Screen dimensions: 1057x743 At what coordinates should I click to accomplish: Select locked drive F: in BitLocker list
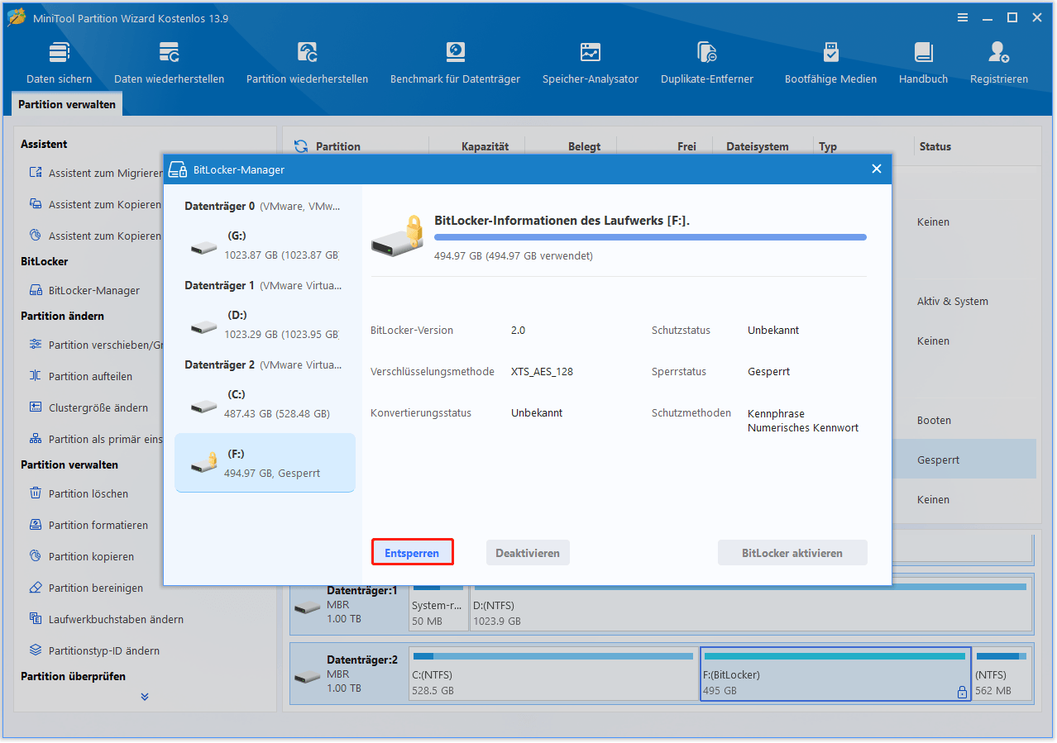coord(265,463)
